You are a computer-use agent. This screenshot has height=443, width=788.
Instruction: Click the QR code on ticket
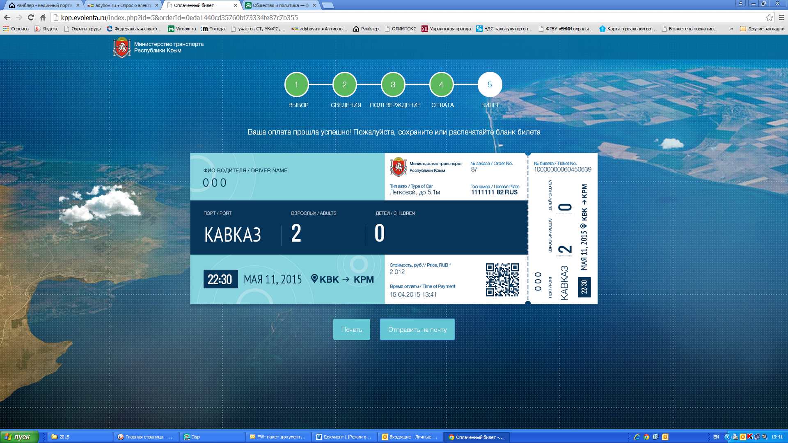(502, 280)
